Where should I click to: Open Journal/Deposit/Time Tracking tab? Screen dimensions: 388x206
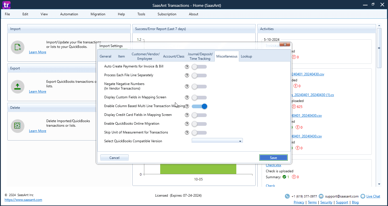click(200, 56)
